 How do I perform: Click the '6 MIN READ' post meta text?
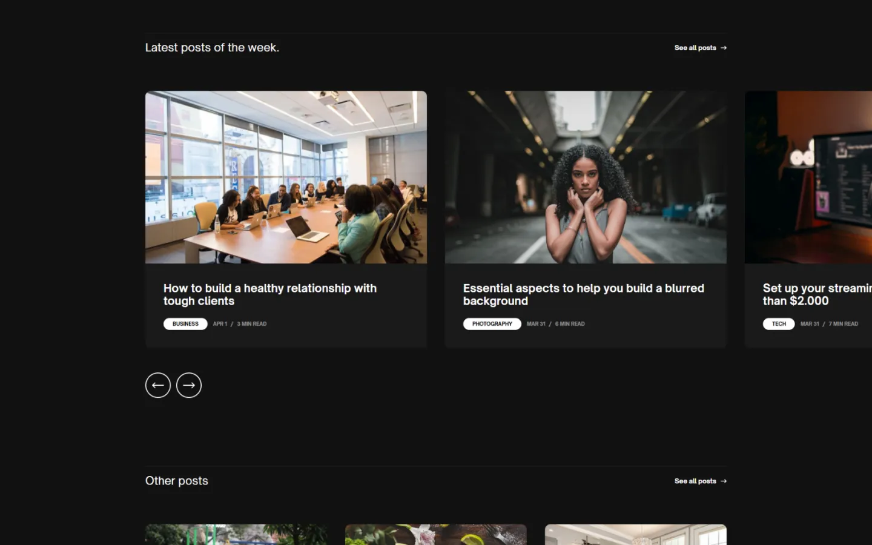570,324
